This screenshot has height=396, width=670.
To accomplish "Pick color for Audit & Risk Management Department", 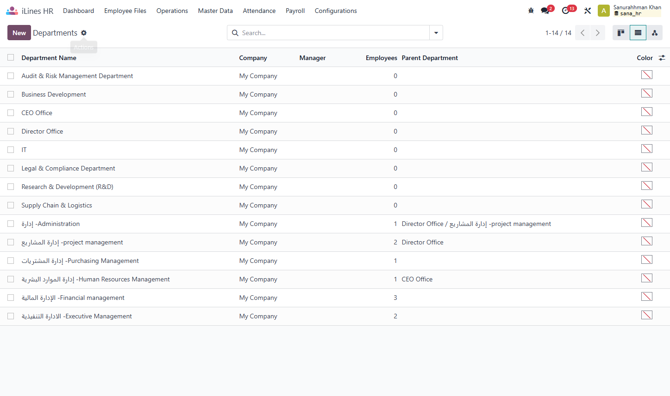I will pos(647,75).
